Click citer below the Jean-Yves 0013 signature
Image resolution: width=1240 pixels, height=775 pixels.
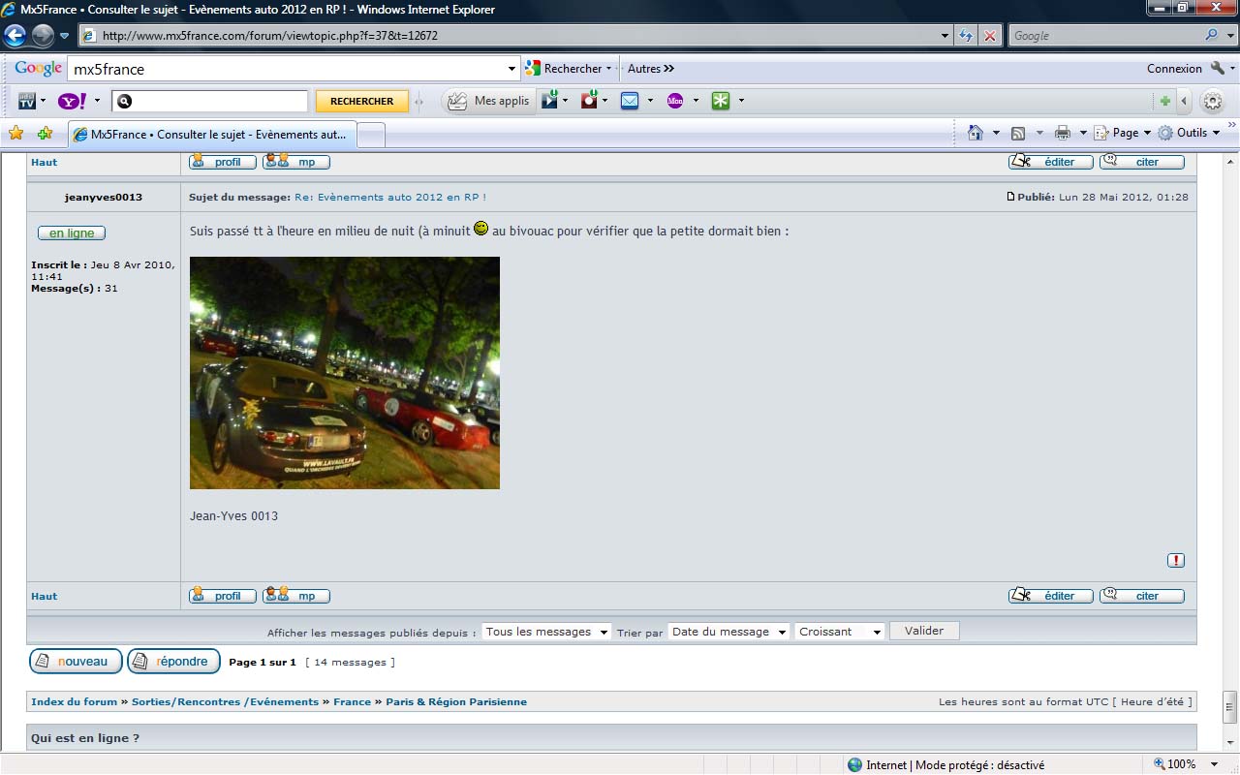point(1142,596)
